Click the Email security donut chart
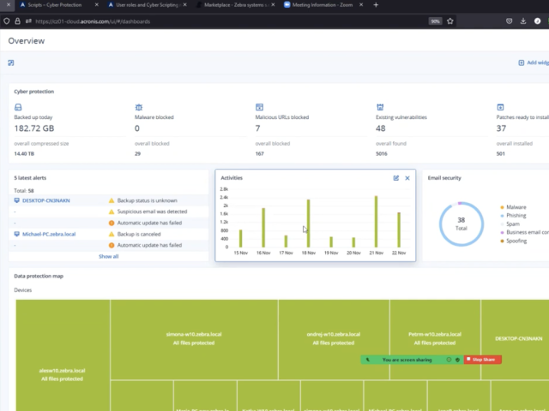The width and height of the screenshot is (549, 411). click(x=462, y=224)
